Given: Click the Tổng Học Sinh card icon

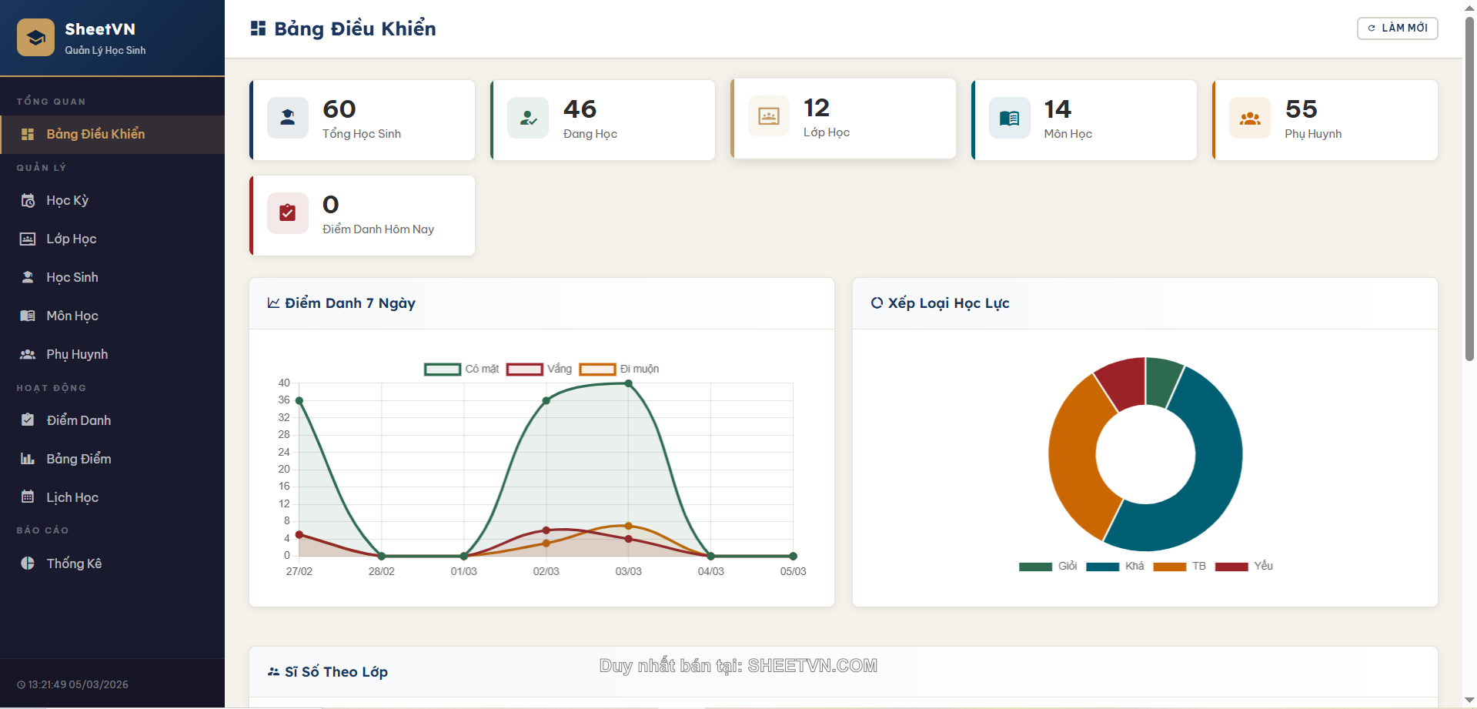Looking at the screenshot, I should click(287, 118).
